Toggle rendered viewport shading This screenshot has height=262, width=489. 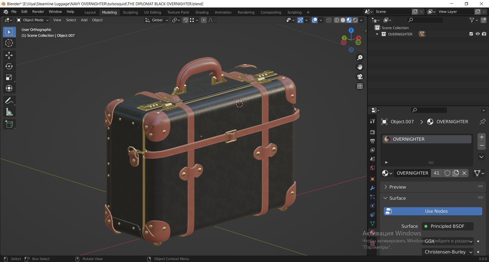click(x=355, y=20)
